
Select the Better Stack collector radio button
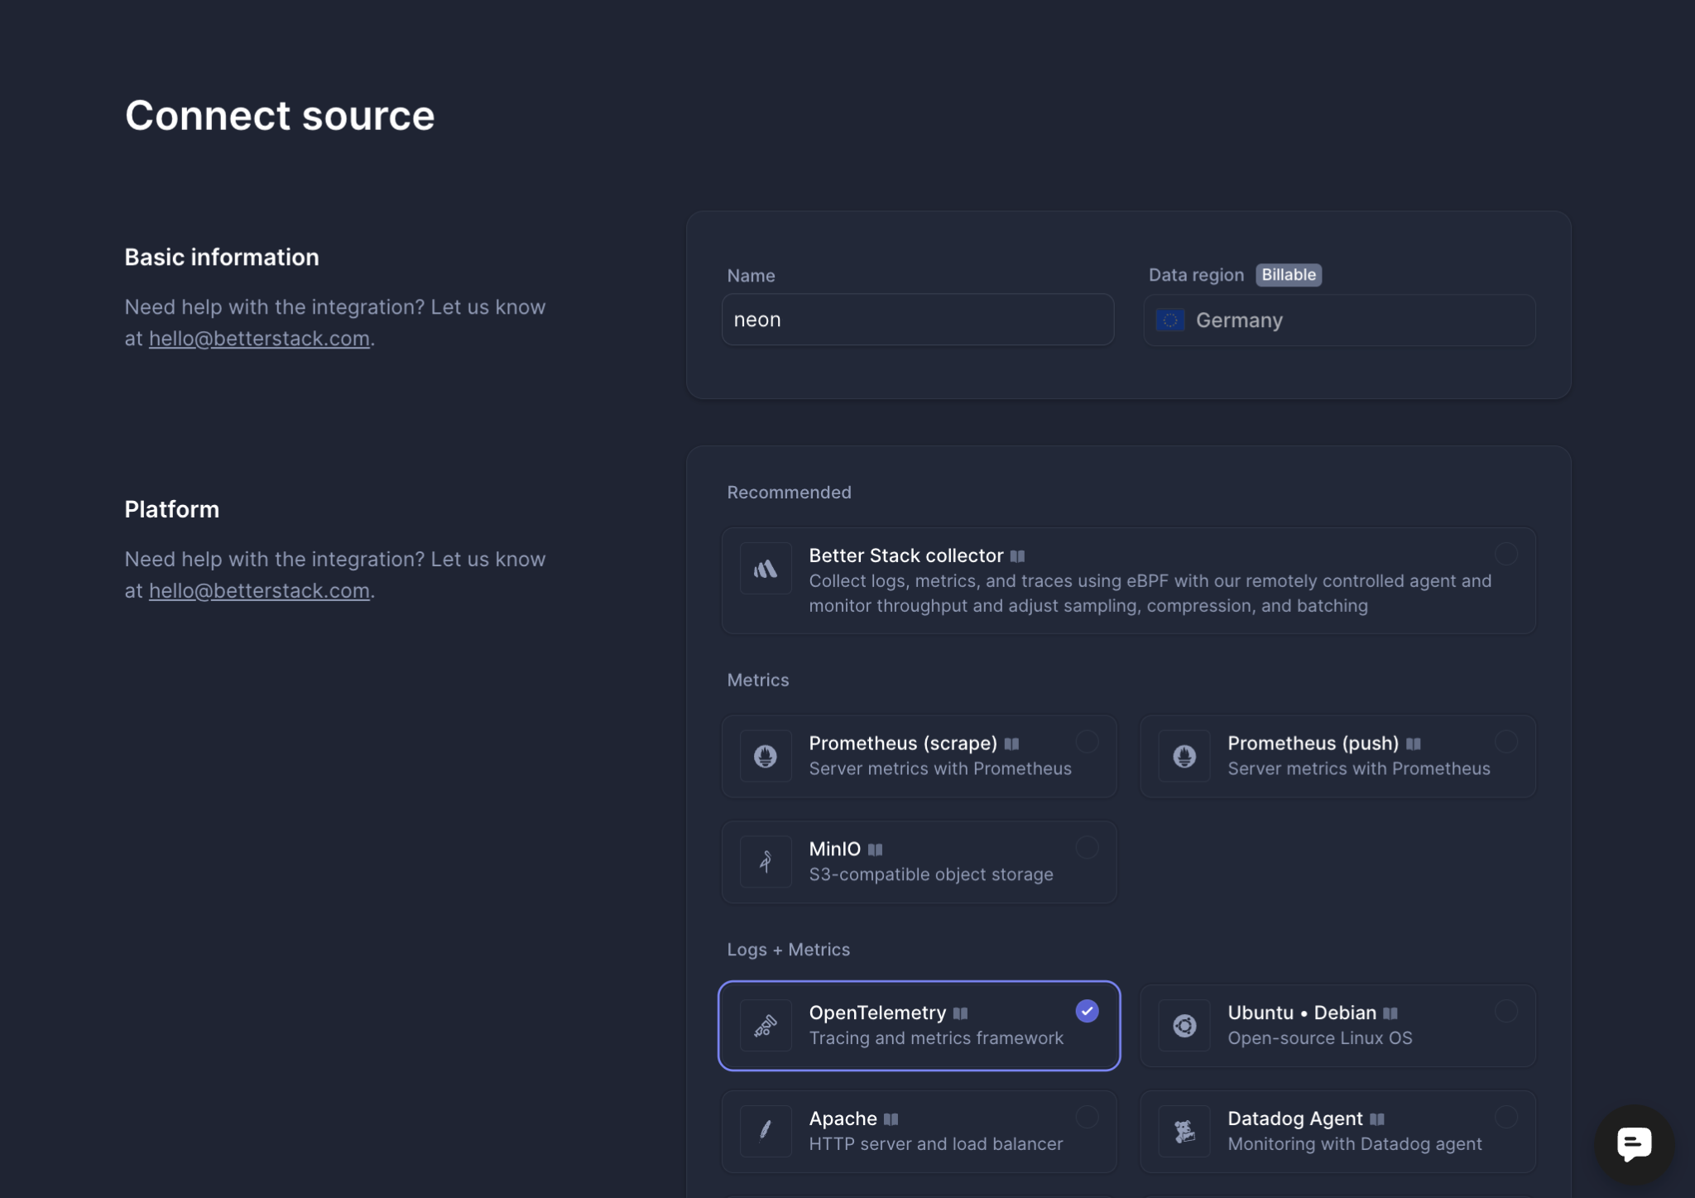click(x=1507, y=554)
